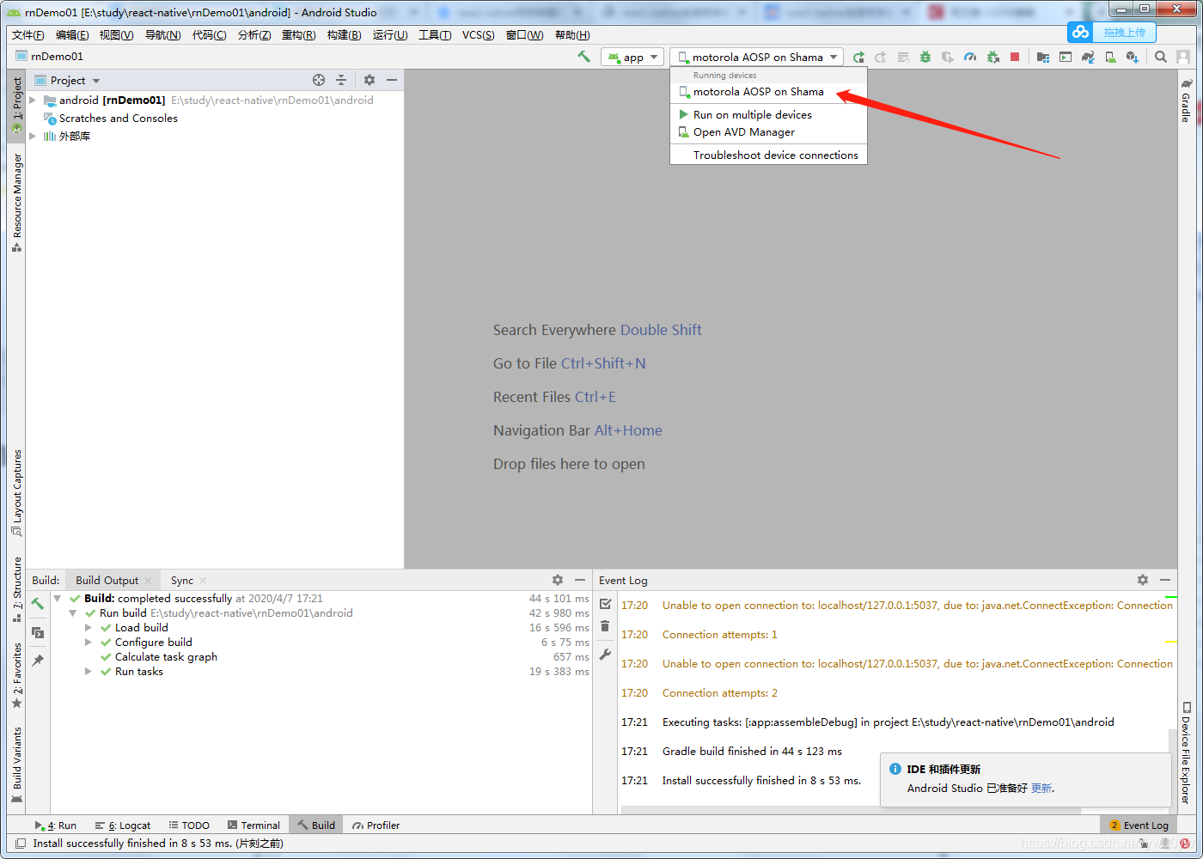Clear Event Log with trash icon
The image size is (1203, 859).
tap(605, 626)
